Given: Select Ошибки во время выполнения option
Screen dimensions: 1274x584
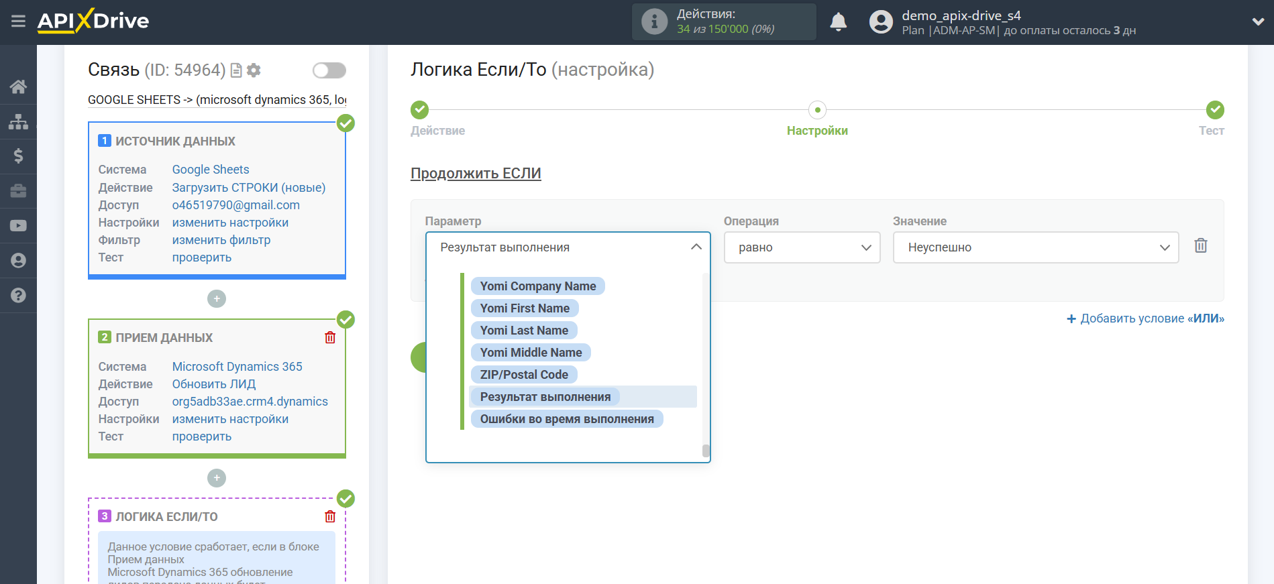Looking at the screenshot, I should coord(567,419).
